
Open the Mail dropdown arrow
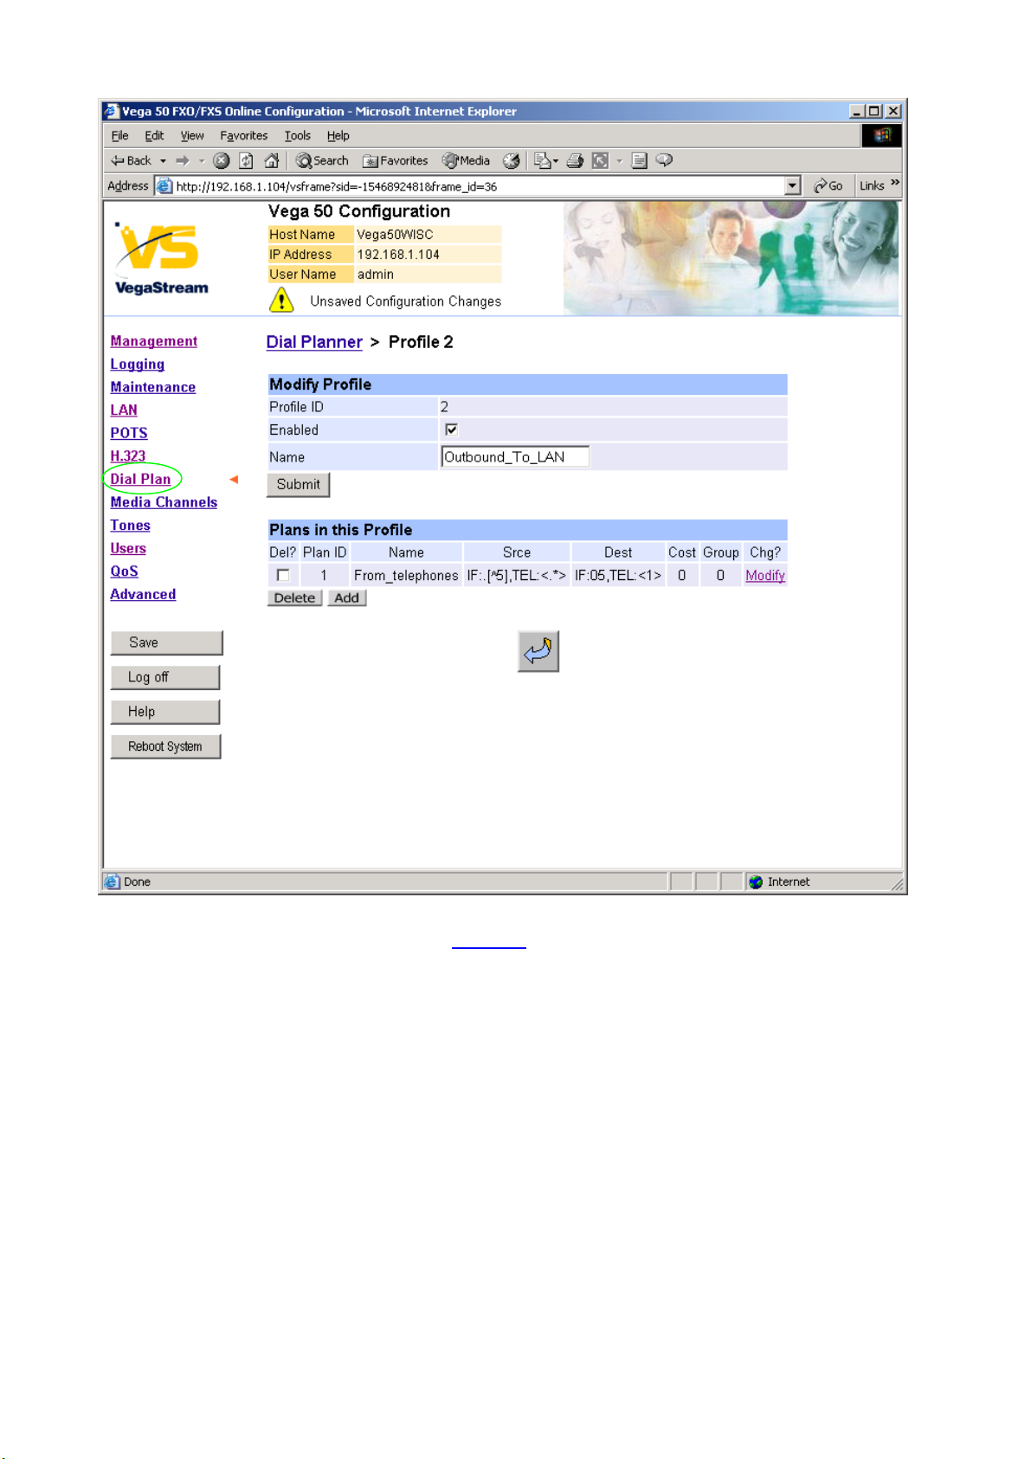[x=555, y=160]
